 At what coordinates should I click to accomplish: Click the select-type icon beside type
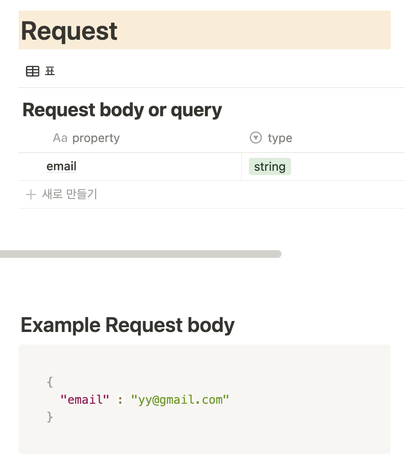(x=256, y=138)
